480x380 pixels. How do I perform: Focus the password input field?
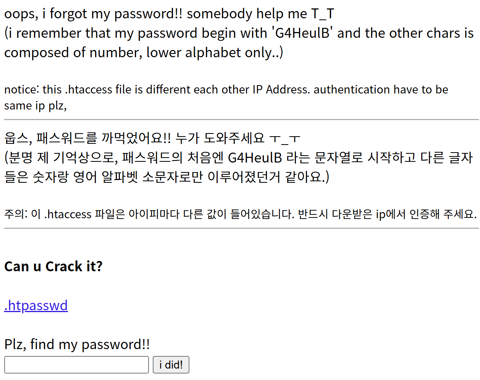point(76,365)
